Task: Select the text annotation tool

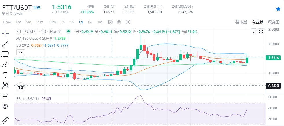Action: pyautogui.click(x=5, y=75)
